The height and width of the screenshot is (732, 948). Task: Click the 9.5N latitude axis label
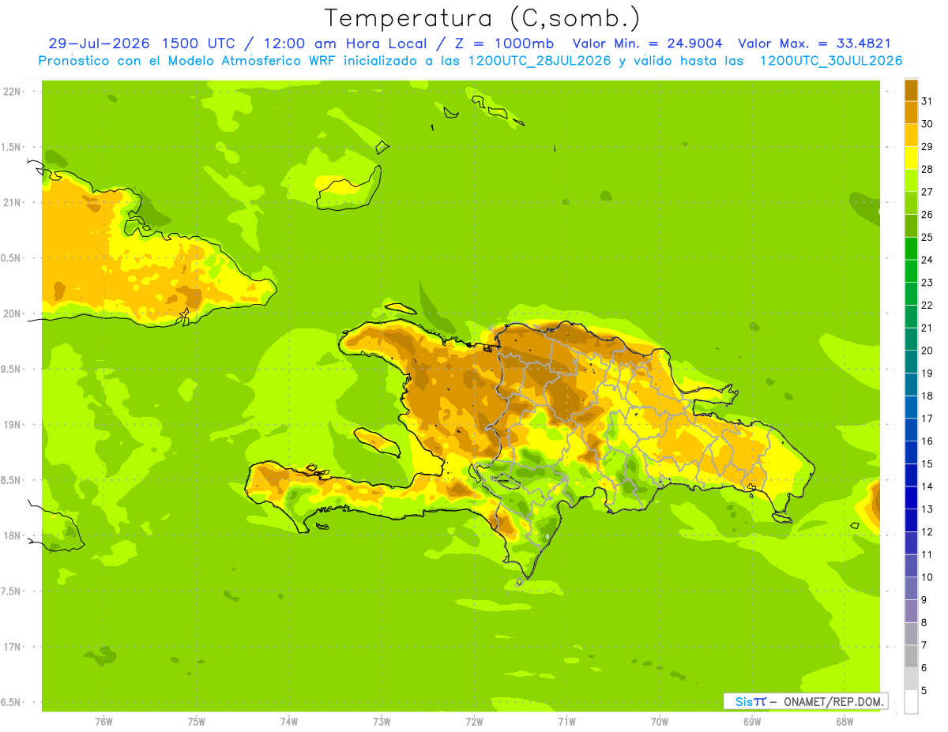point(11,370)
